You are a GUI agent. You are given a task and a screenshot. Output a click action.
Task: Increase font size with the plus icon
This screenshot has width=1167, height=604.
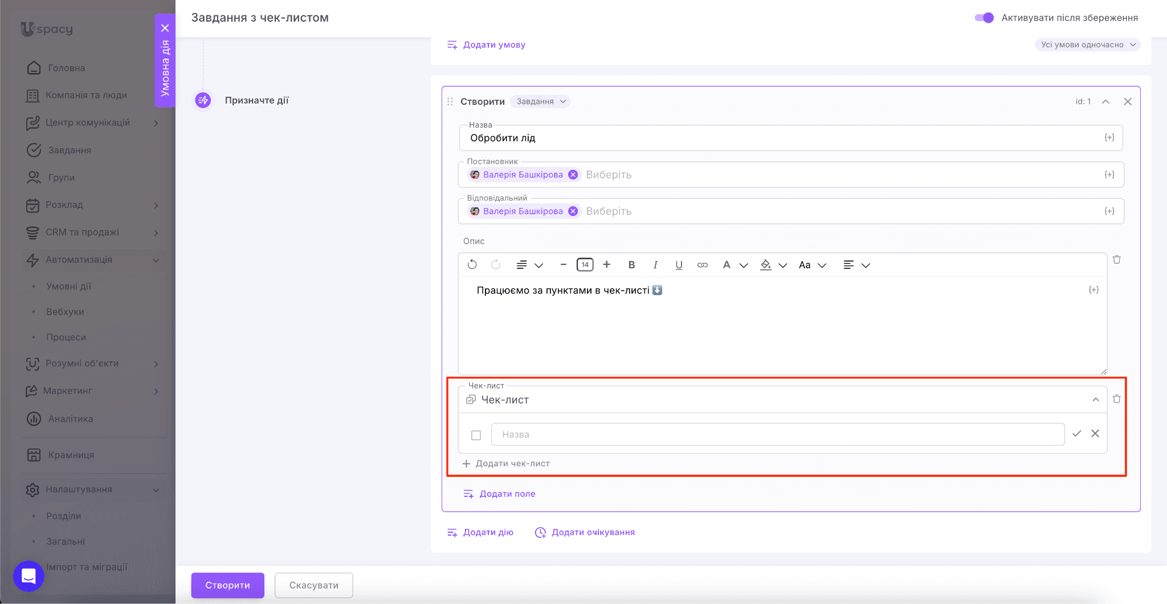[x=607, y=264]
